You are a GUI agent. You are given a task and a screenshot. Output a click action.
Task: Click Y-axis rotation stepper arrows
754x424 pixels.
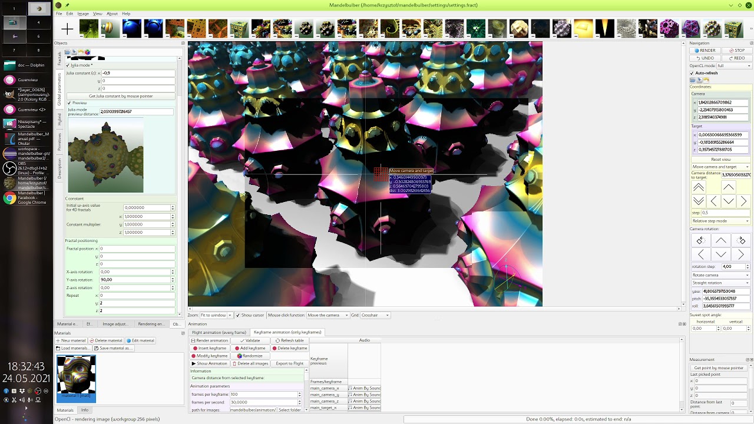tap(173, 280)
